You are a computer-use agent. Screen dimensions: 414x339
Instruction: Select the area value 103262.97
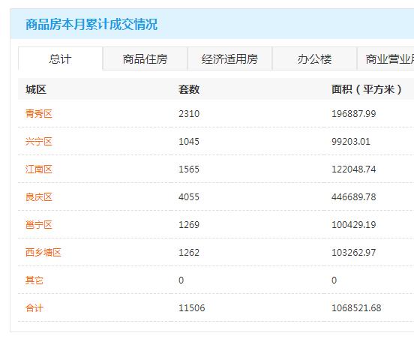pos(353,253)
